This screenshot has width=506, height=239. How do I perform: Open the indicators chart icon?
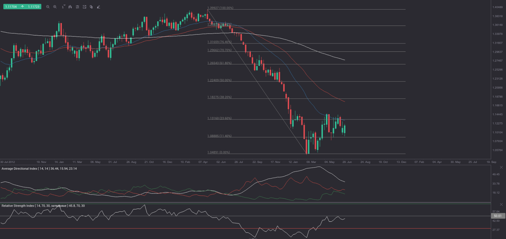[84, 7]
